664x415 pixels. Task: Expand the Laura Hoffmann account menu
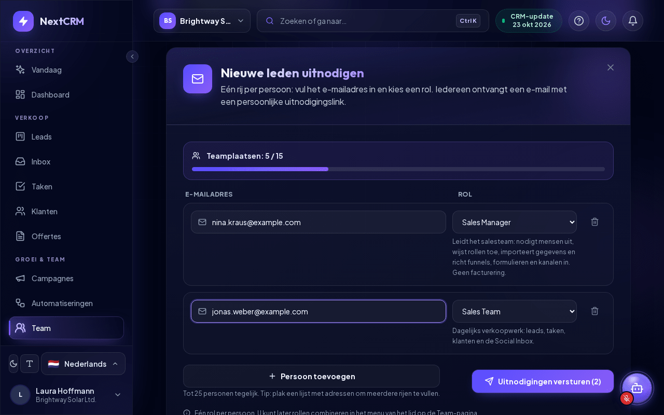(66, 395)
